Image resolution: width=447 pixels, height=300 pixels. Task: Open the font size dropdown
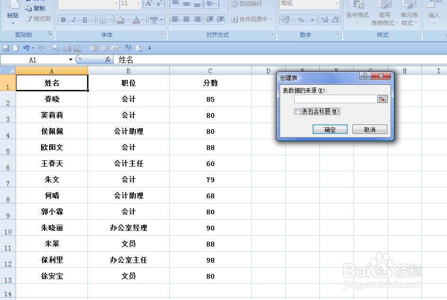(138, 3)
